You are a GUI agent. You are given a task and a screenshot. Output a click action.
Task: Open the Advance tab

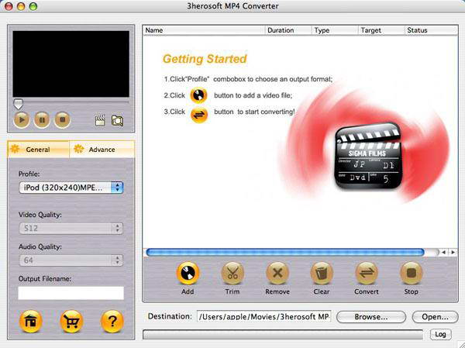click(102, 150)
